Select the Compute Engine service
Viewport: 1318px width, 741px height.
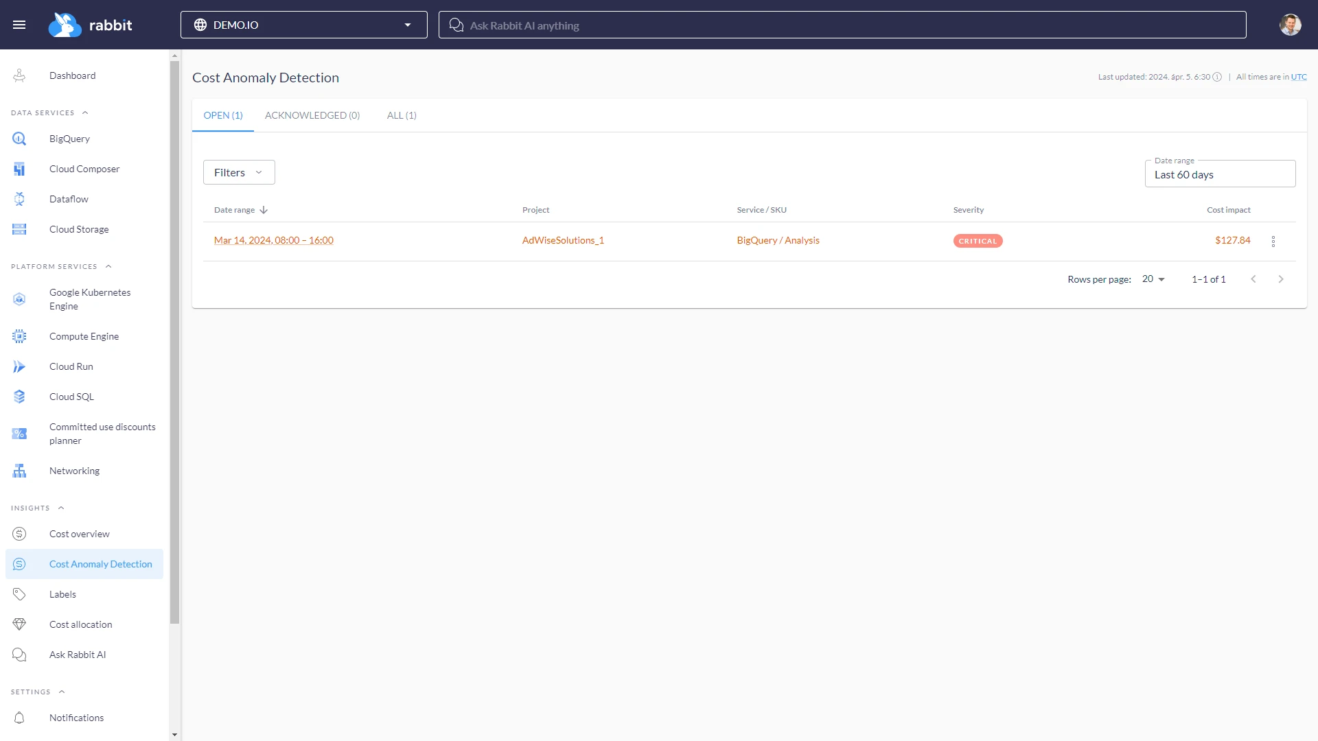point(84,336)
